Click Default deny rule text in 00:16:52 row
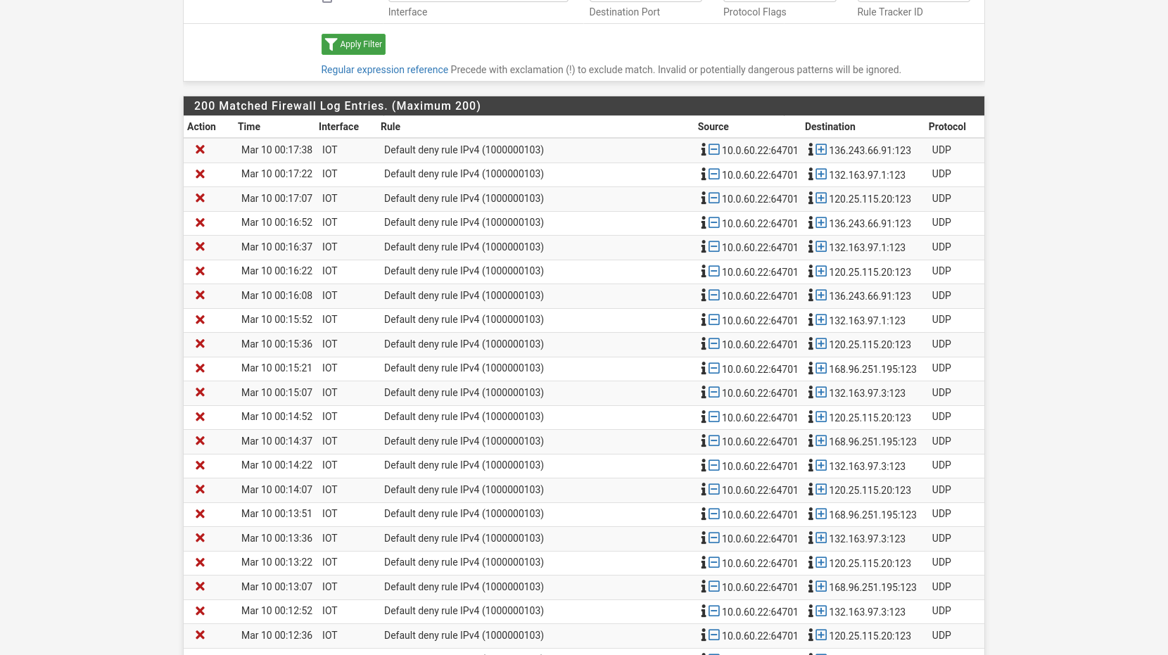The height and width of the screenshot is (655, 1168). pyautogui.click(x=464, y=222)
